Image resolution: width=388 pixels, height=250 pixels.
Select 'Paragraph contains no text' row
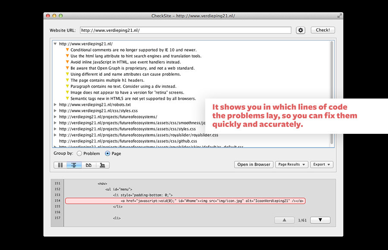(123, 86)
